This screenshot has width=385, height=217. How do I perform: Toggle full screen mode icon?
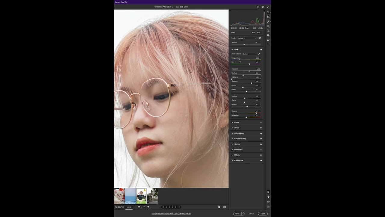click(268, 7)
